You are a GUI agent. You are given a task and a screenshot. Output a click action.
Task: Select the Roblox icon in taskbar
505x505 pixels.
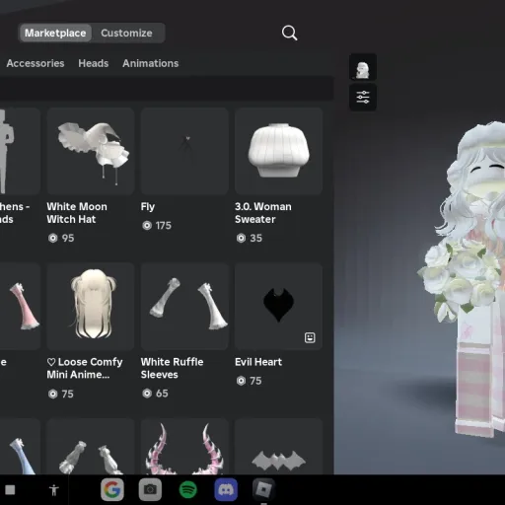point(263,490)
